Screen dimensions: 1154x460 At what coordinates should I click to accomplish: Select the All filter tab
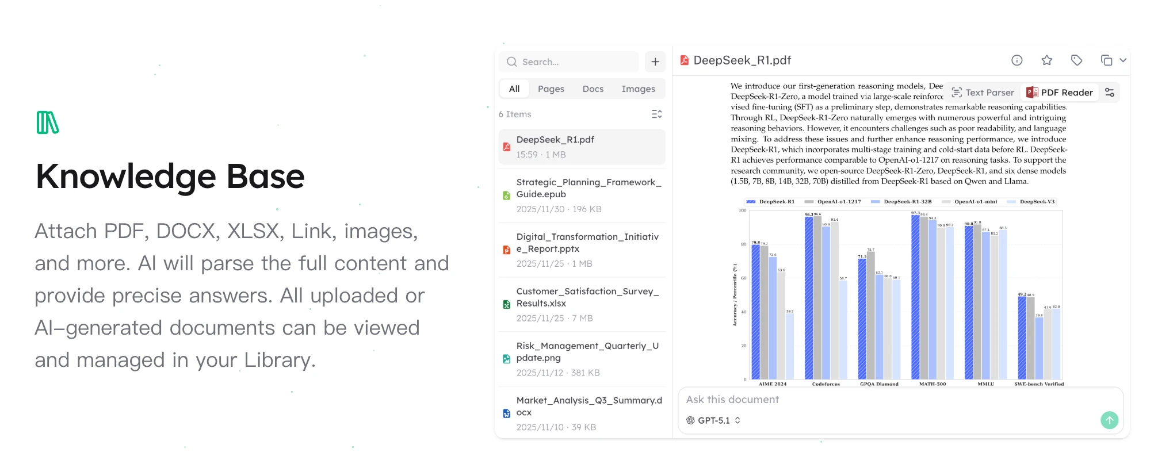(x=514, y=89)
